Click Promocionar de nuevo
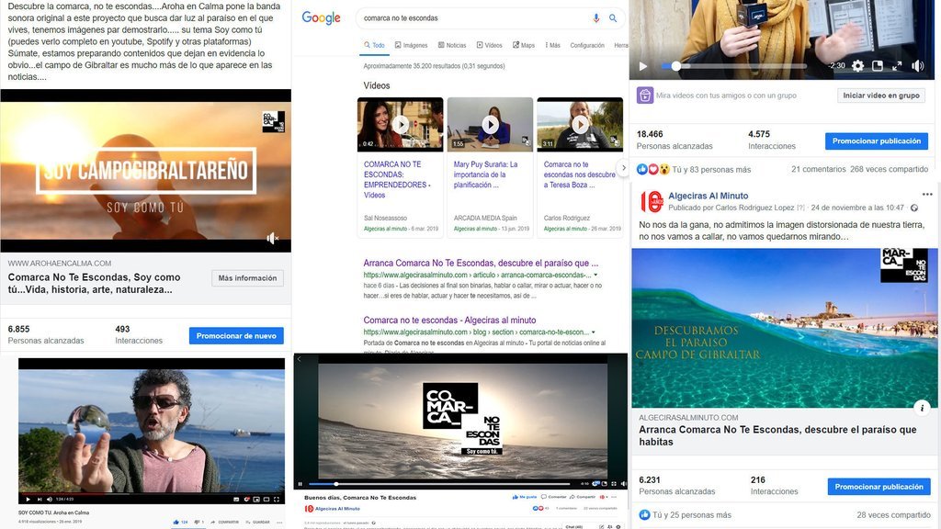The image size is (941, 529). click(236, 336)
